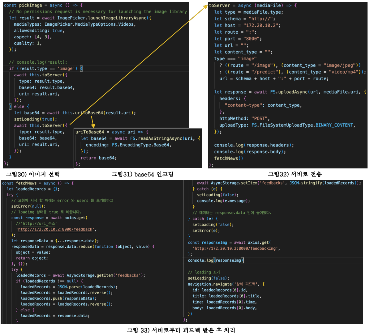Click the 'body: loadedRecords[0].body,' line
The height and width of the screenshot is (335, 370).
tap(224, 308)
